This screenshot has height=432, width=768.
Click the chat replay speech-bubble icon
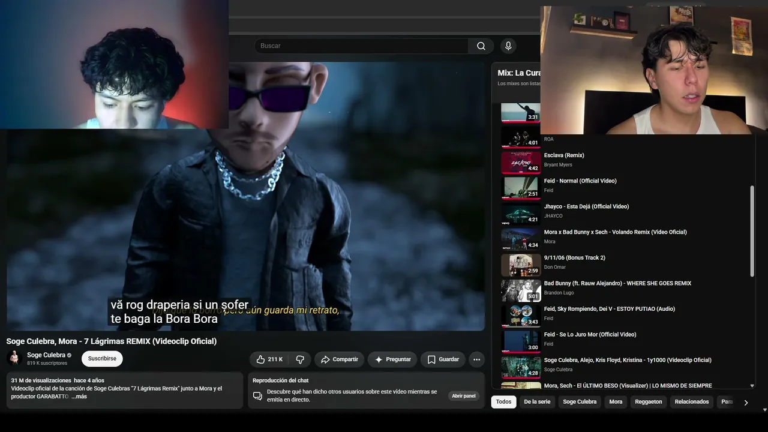click(257, 395)
